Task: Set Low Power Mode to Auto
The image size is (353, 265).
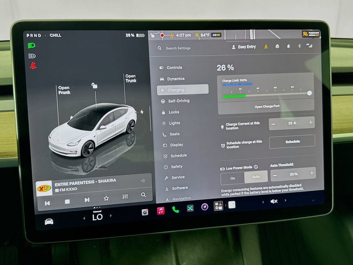Action: point(256,177)
